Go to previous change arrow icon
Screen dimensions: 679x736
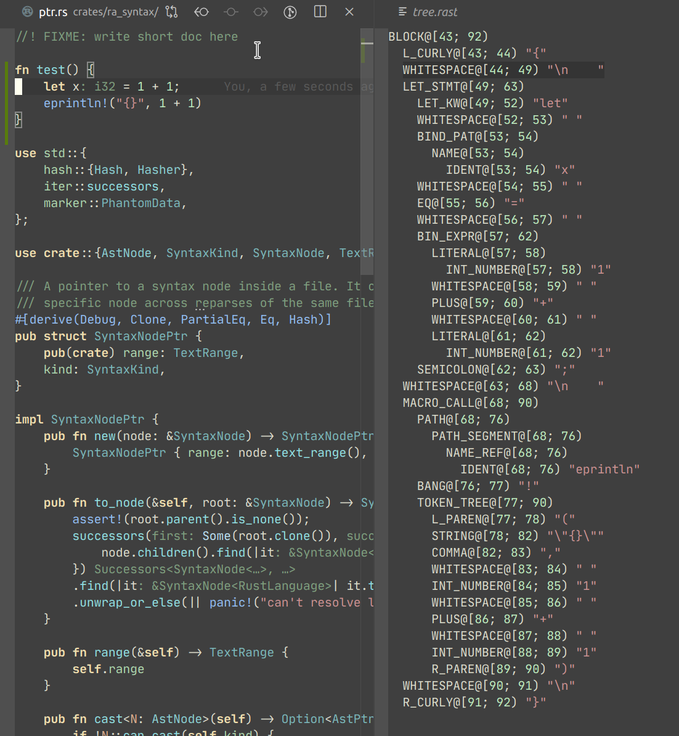[201, 12]
